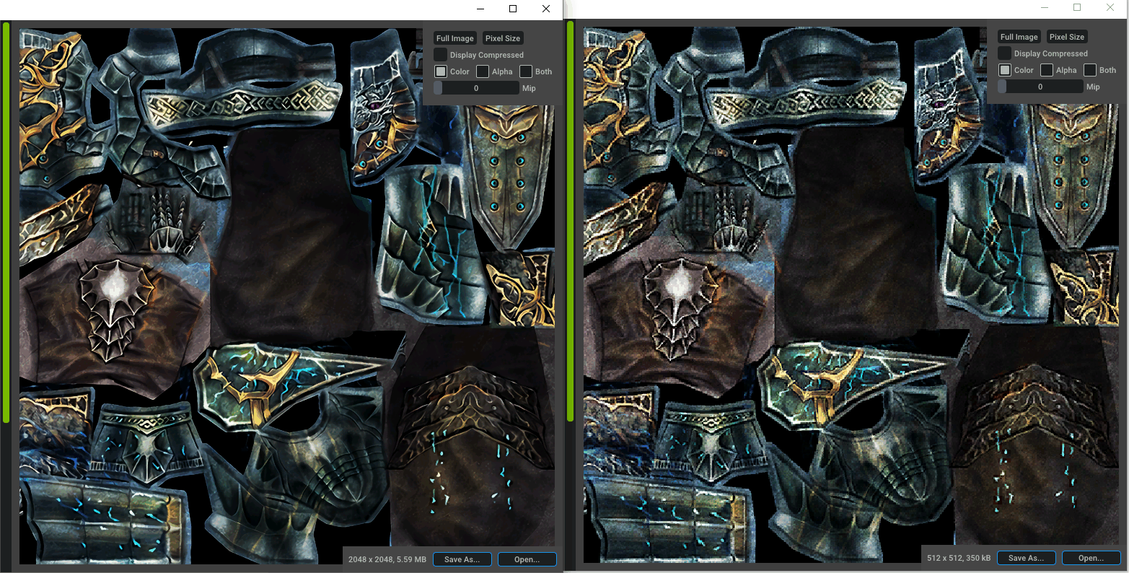Click Full Image button in left window
This screenshot has height=573, width=1129.
click(455, 38)
